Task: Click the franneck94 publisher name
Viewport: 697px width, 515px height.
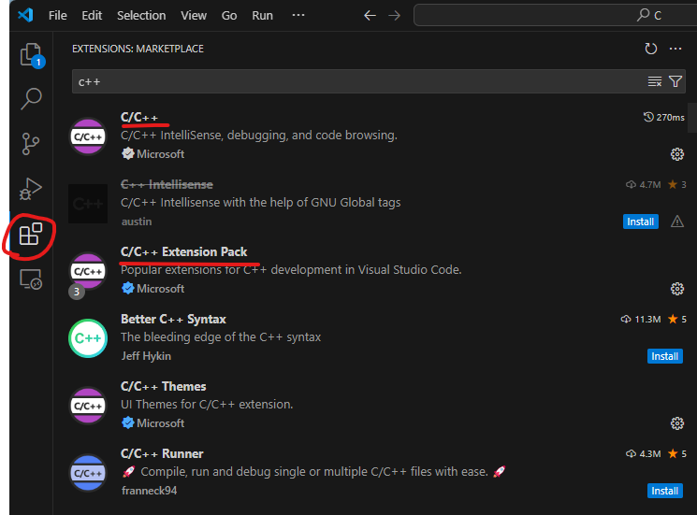Action: pos(150,491)
